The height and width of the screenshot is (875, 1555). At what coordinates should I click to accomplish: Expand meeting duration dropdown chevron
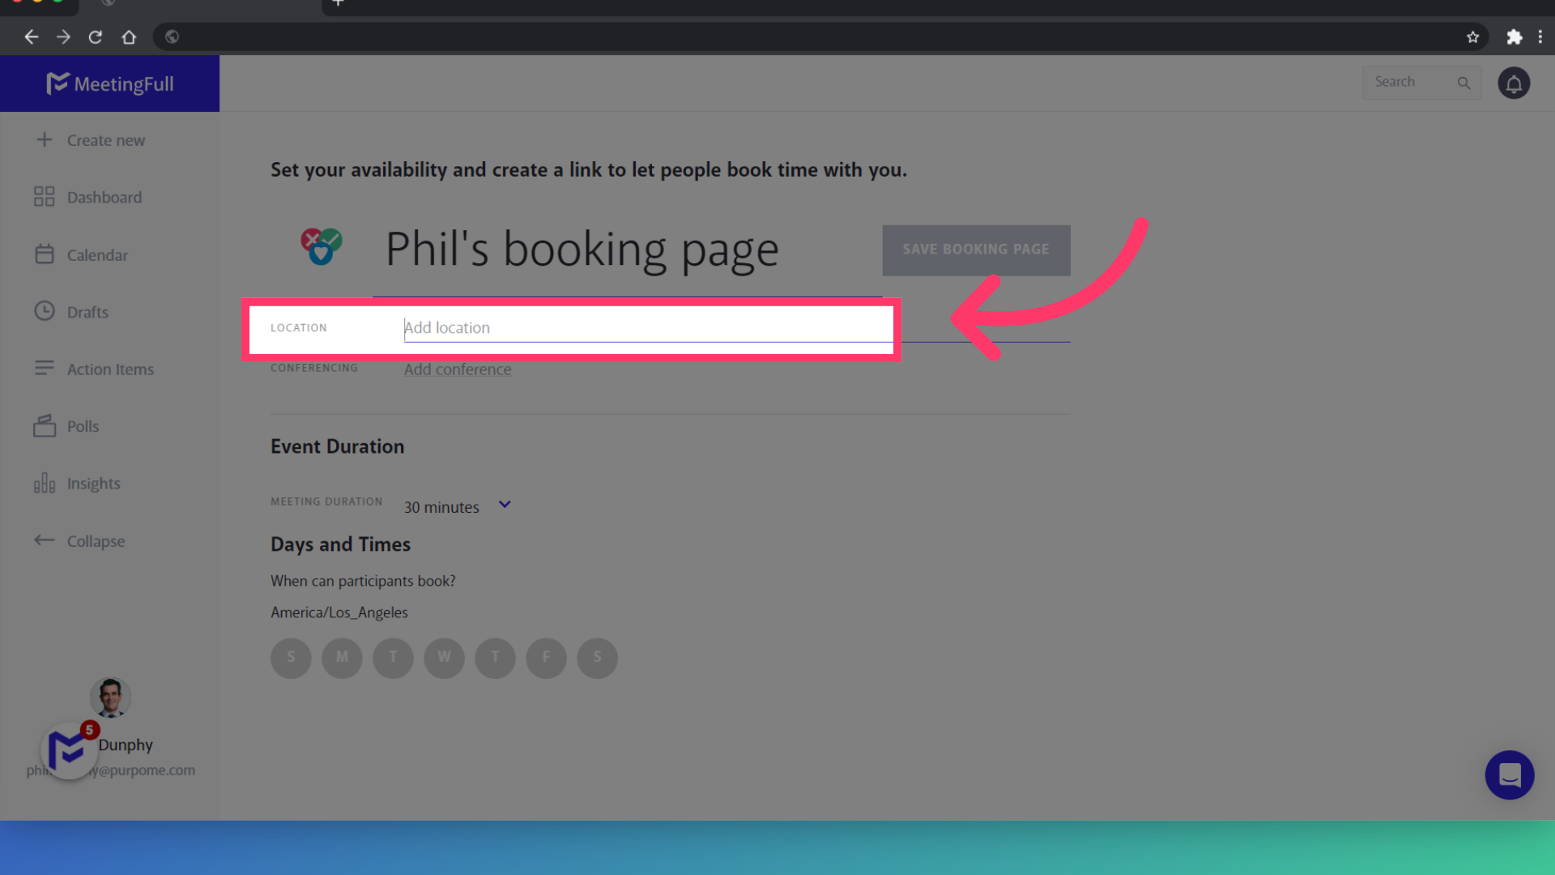pos(505,504)
